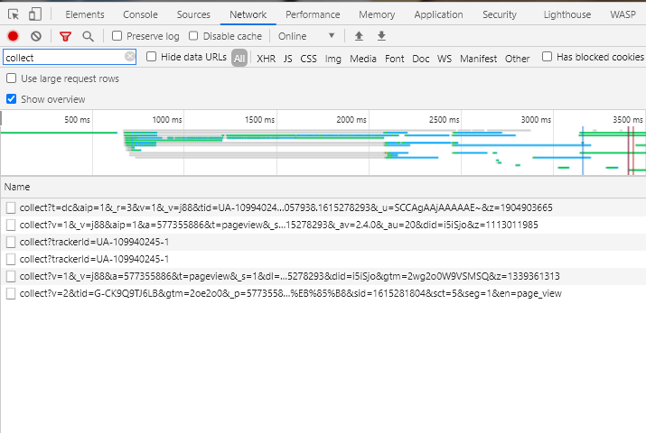Open the Lighthouse tab
Viewport: 646px width, 433px height.
[566, 14]
